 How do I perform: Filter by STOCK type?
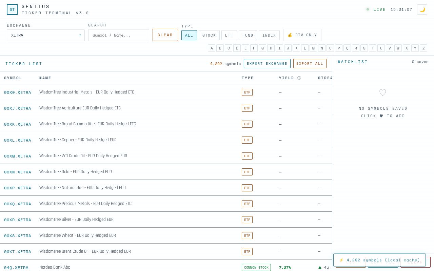click(209, 35)
